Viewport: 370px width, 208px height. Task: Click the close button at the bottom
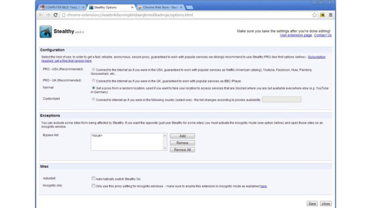pyautogui.click(x=326, y=204)
